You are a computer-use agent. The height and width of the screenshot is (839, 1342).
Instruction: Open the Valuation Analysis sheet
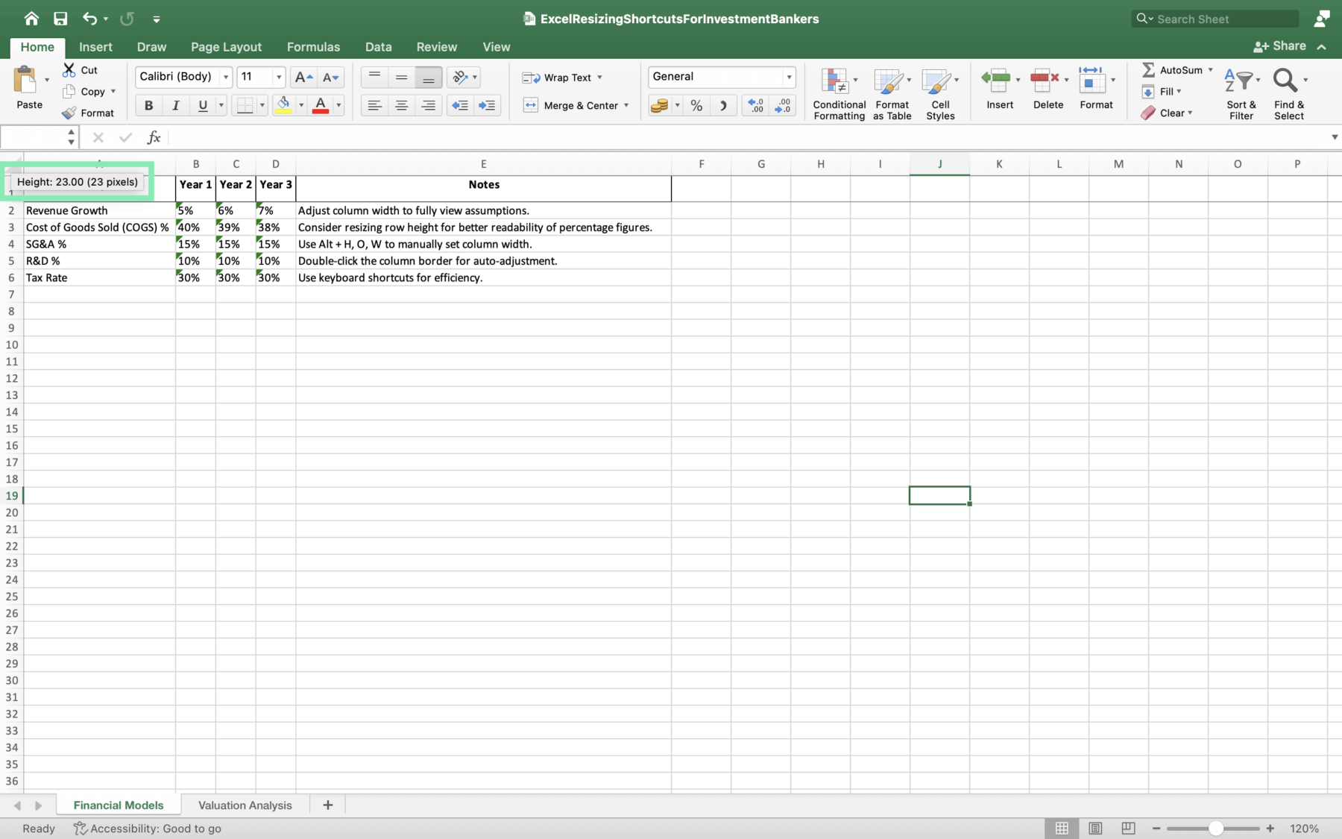(x=245, y=805)
